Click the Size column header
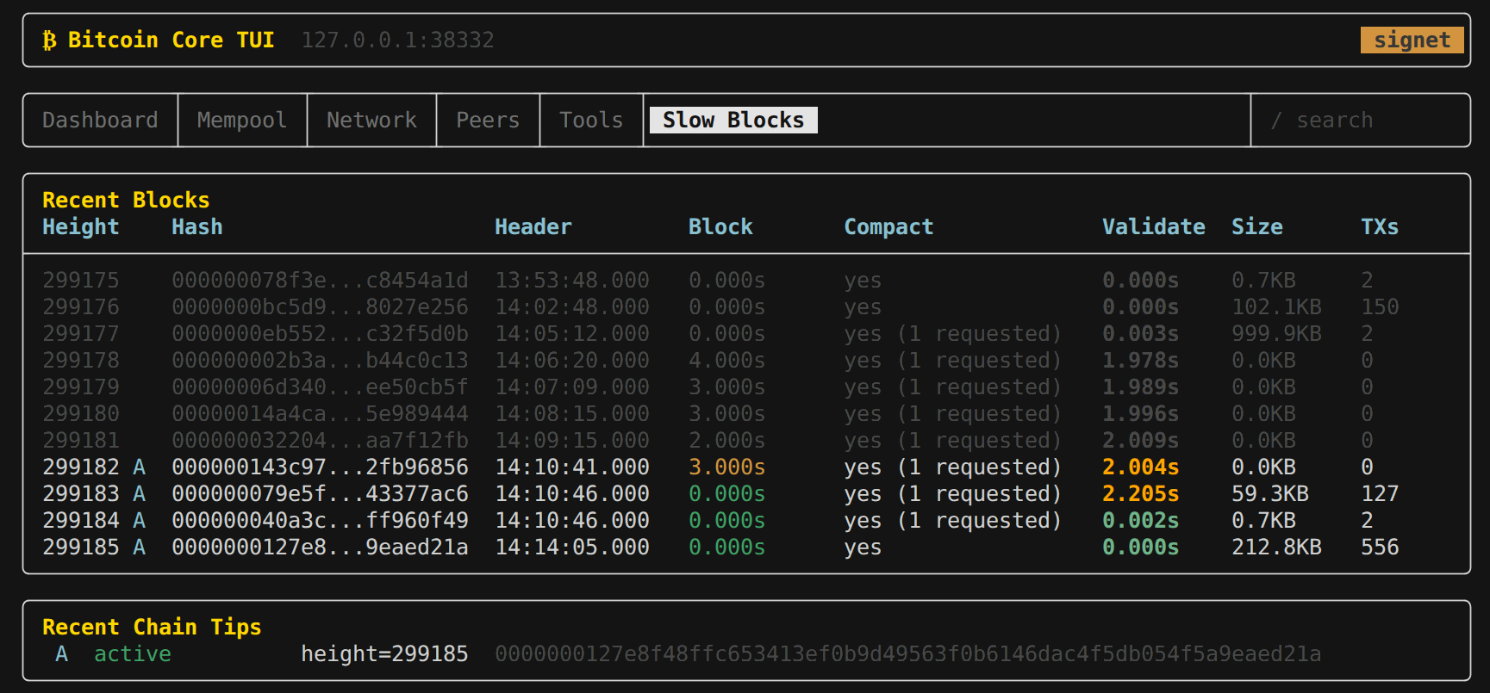The image size is (1490, 693). point(1256,227)
